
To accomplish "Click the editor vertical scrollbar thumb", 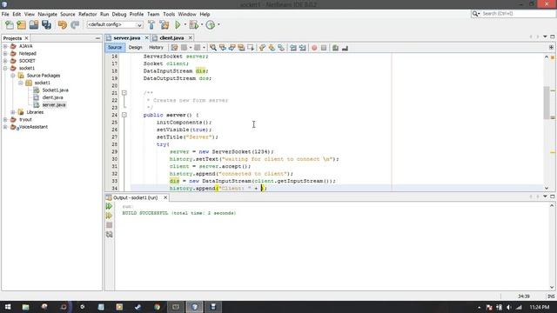I will pos(547,103).
